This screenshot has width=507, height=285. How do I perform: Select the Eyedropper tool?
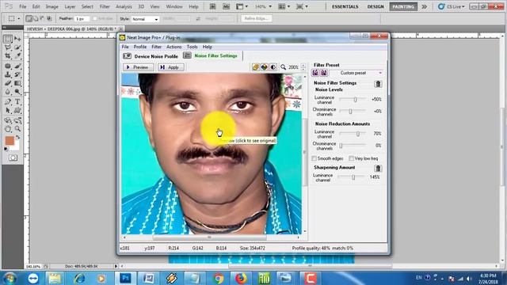17,56
